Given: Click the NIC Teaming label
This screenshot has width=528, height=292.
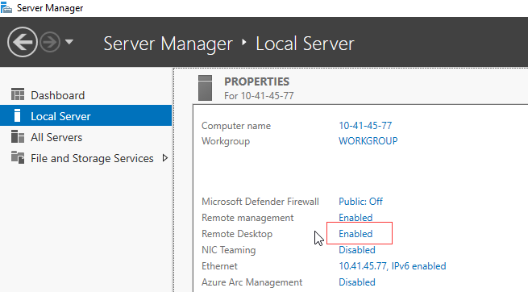Looking at the screenshot, I should [x=229, y=250].
